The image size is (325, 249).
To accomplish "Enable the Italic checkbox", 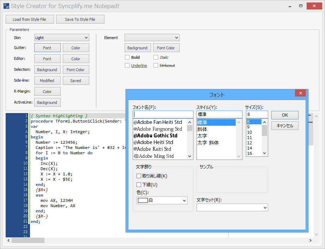I will click(156, 57).
